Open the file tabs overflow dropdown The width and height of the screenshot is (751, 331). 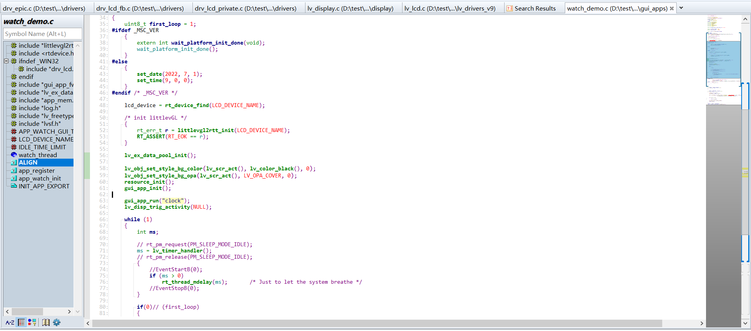[681, 8]
